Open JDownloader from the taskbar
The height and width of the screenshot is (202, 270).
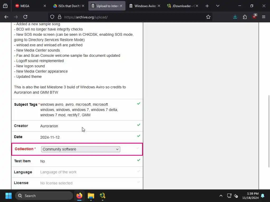(x=102, y=196)
